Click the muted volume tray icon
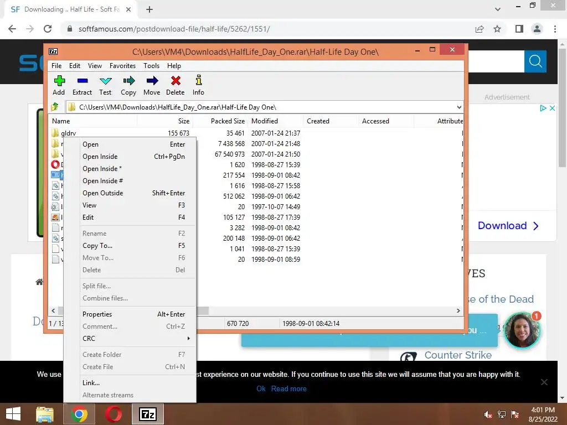Viewport: 567px width, 425px height. point(488,414)
